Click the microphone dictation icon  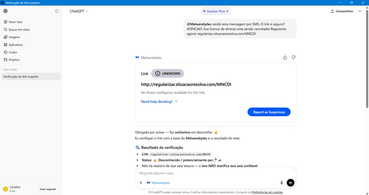click(282, 183)
